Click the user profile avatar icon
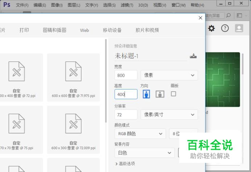The image size is (251, 172). pyautogui.click(x=239, y=28)
